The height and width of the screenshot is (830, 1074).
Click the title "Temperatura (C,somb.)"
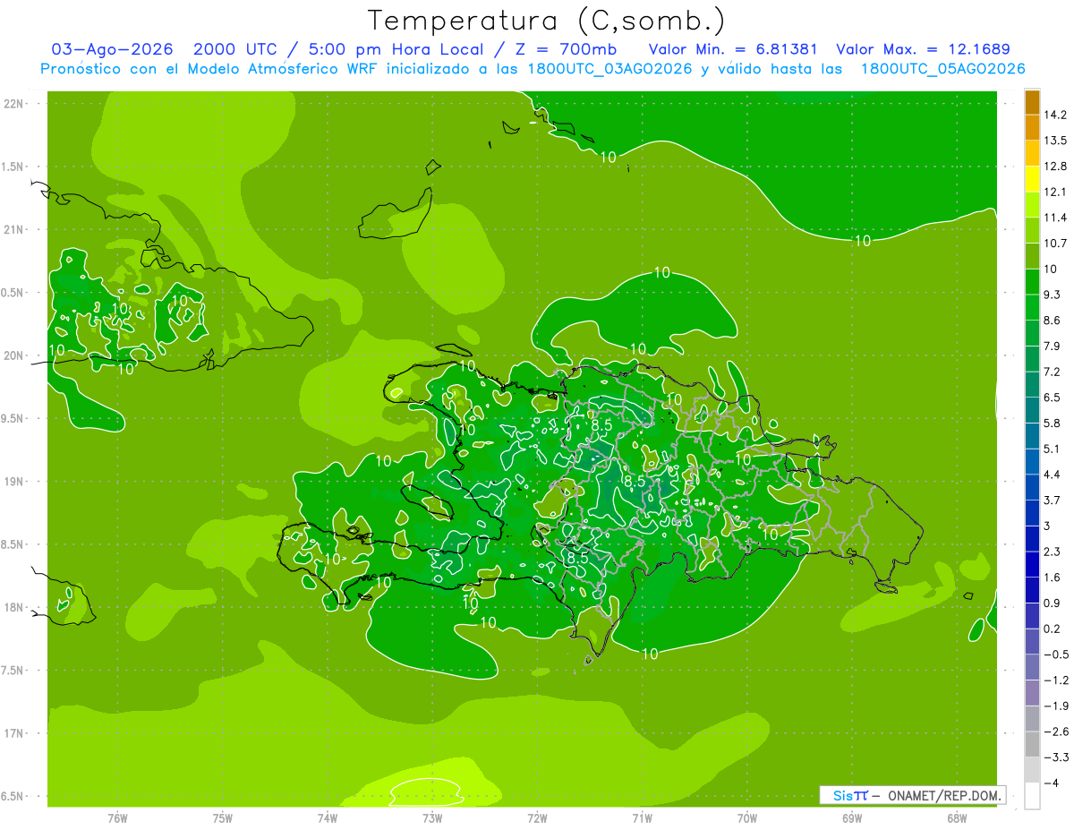546,21
